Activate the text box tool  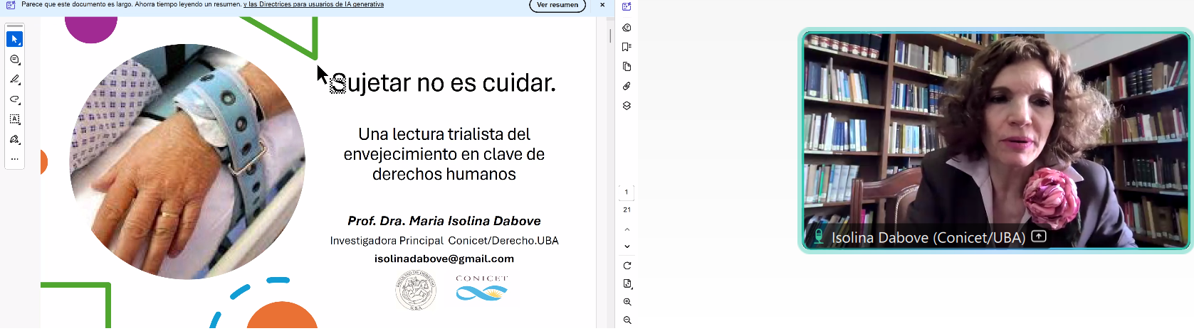coord(14,119)
